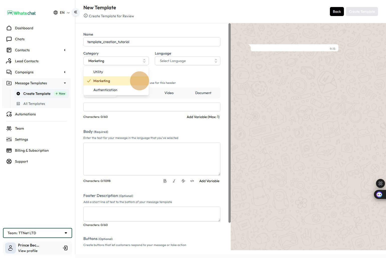The width and height of the screenshot is (386, 258).
Task: Open the Dashboard page
Action: pyautogui.click(x=24, y=28)
